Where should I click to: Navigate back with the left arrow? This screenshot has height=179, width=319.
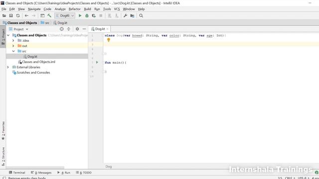pyautogui.click(x=26, y=15)
